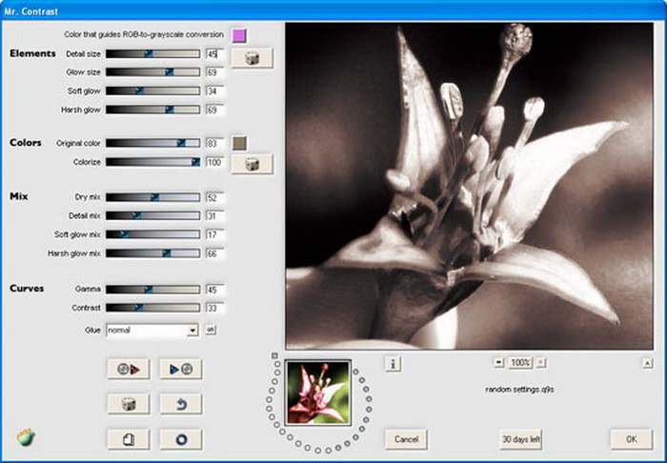667x463 pixels.
Task: Focus the Original color value field showing 83
Action: pyautogui.click(x=214, y=143)
